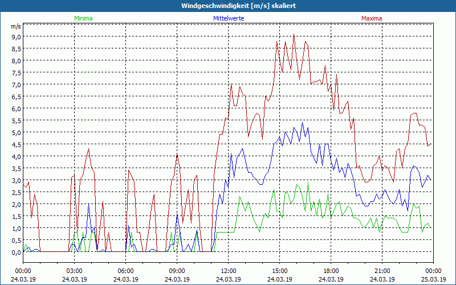Click the 03:00 time axis label
The height and width of the screenshot is (285, 456).
pyautogui.click(x=74, y=271)
